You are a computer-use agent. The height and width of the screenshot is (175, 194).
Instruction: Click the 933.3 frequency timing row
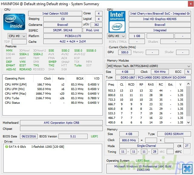point(146,90)
